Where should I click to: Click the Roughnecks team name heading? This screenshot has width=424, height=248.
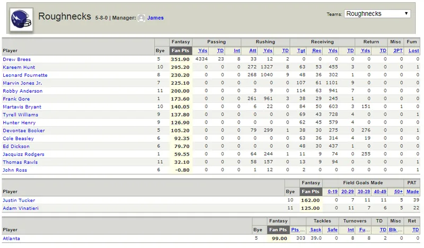pos(65,16)
